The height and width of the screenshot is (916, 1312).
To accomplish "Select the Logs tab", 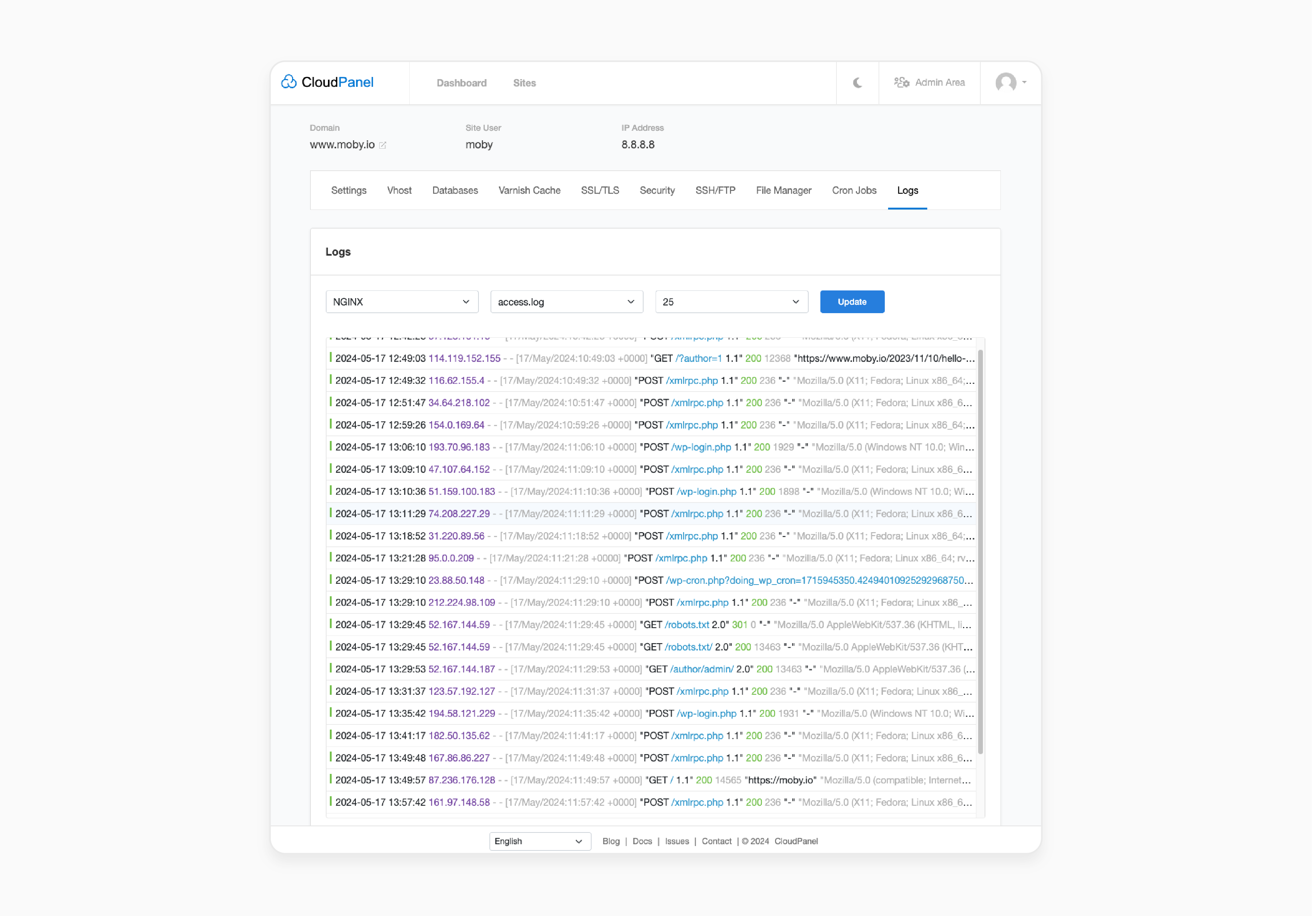I will tap(907, 190).
